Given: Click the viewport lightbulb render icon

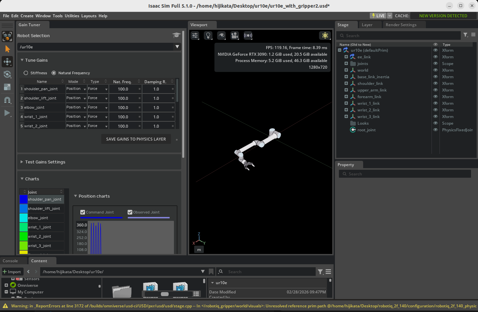Looking at the screenshot, I should coord(208,35).
